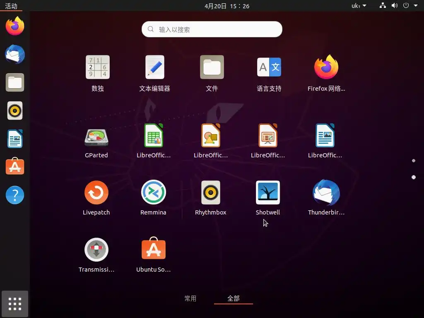Screen dimensions: 424x318
Task: Open Help question mark in dock
Action: (15, 195)
